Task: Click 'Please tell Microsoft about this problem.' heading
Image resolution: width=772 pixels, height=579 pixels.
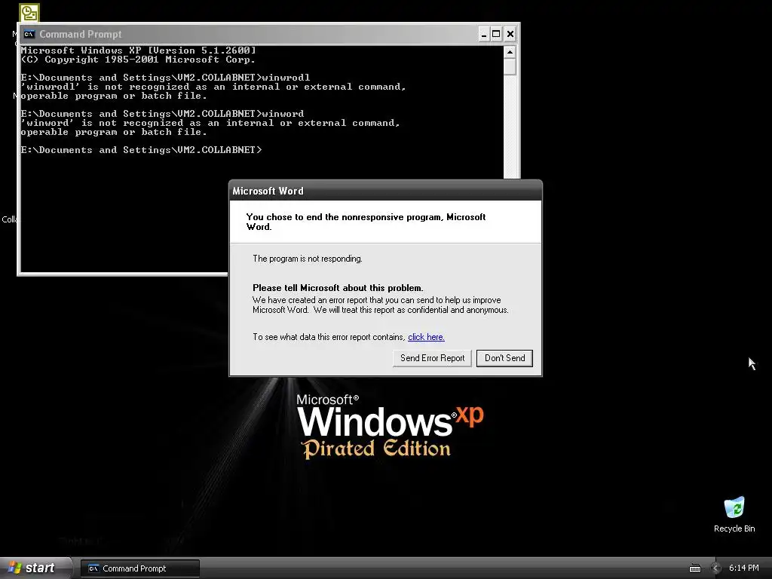Action: 338,288
